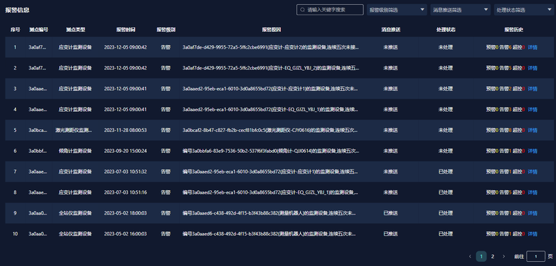Click 已处理 status in row 7

pyautogui.click(x=445, y=172)
